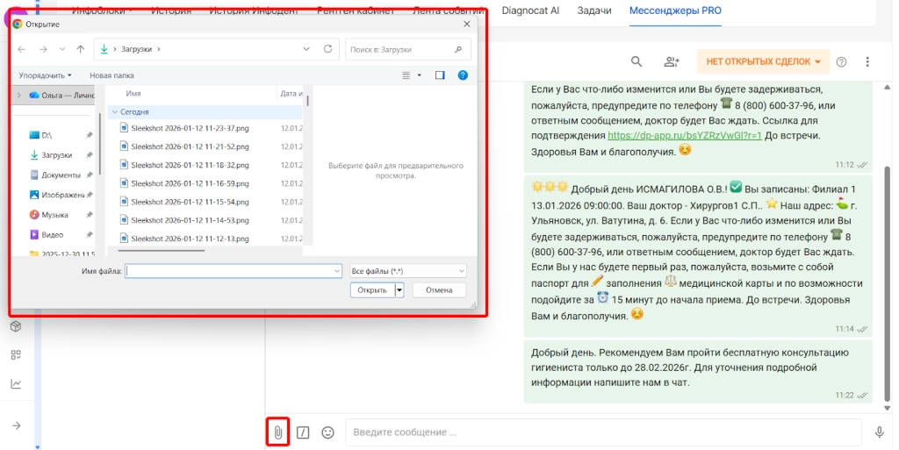Switch to the Задачи tab
Viewport: 899px width, 450px height.
click(x=594, y=11)
